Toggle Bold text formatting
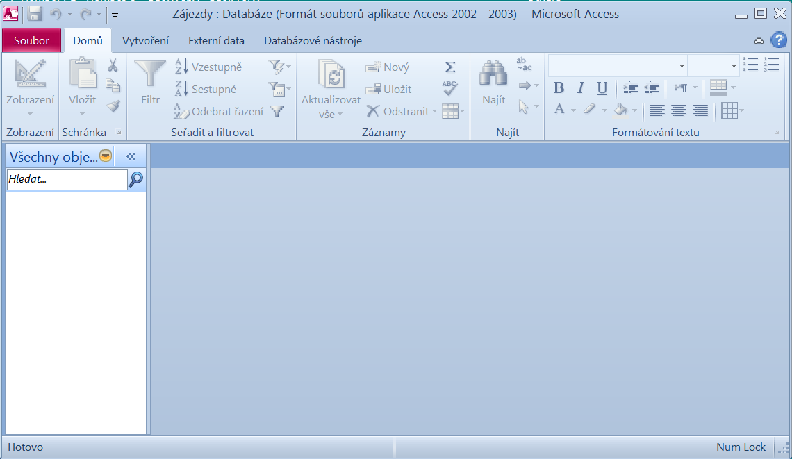 click(559, 88)
